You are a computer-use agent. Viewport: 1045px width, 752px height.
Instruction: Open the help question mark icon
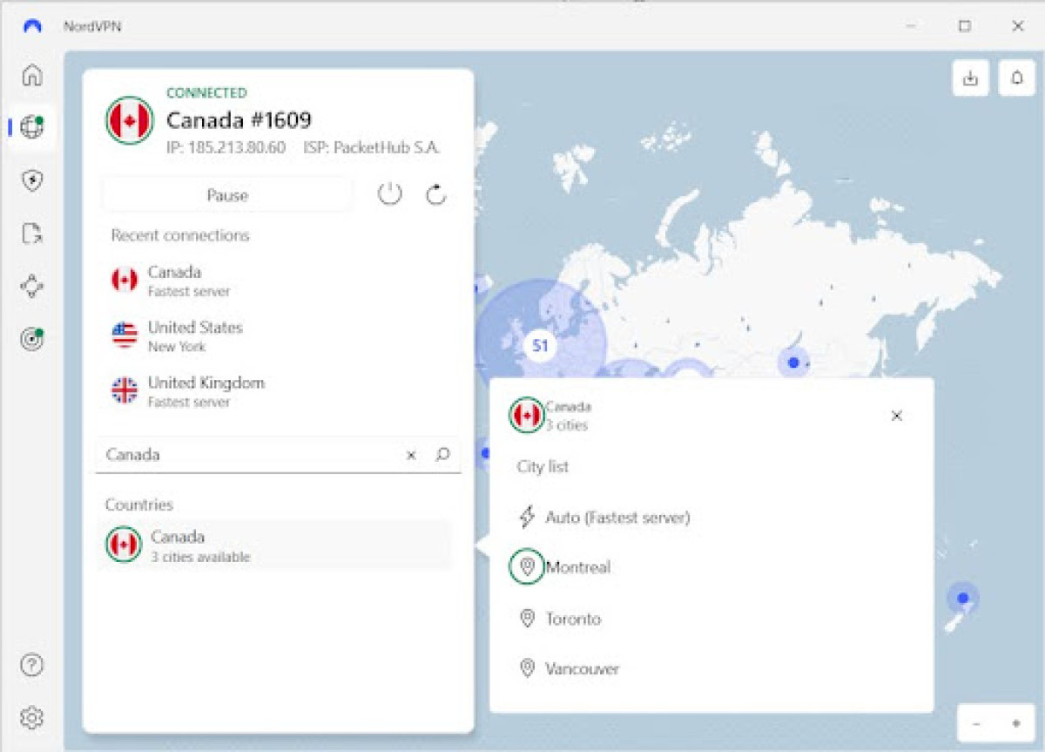coord(32,665)
